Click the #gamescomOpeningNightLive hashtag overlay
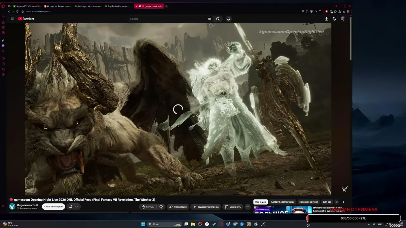406x228 pixels. [291, 32]
